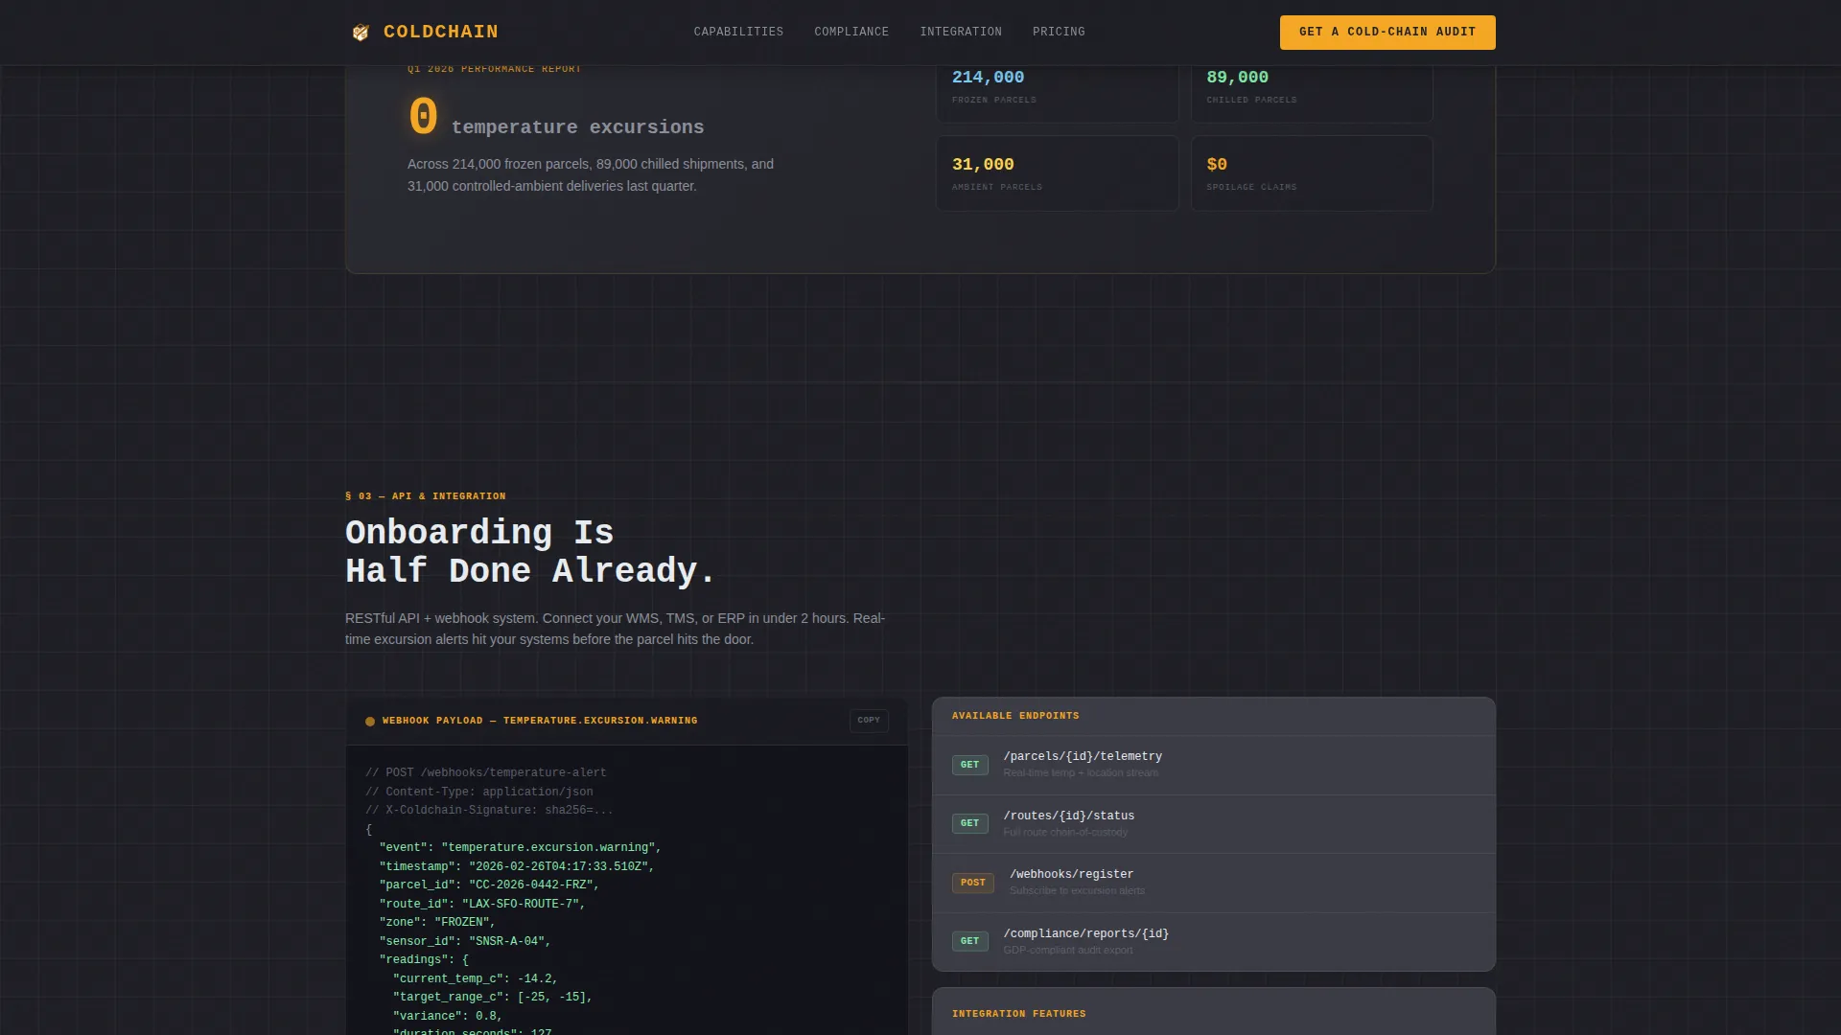Click 'GDP-compliant audit export' description
The image size is (1841, 1035).
click(1068, 951)
